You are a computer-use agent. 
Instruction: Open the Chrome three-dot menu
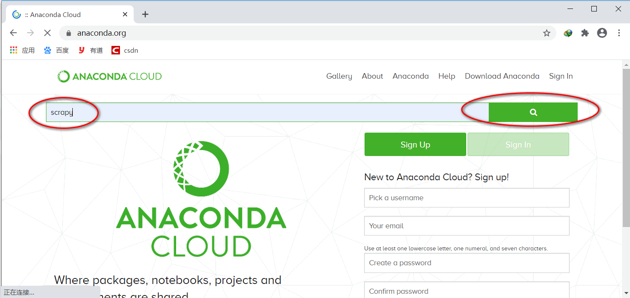coord(619,33)
